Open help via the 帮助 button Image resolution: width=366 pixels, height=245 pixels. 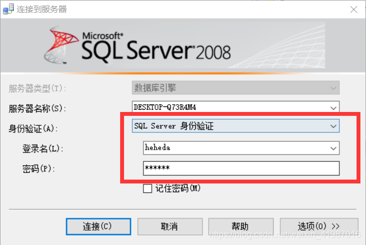coord(241,226)
